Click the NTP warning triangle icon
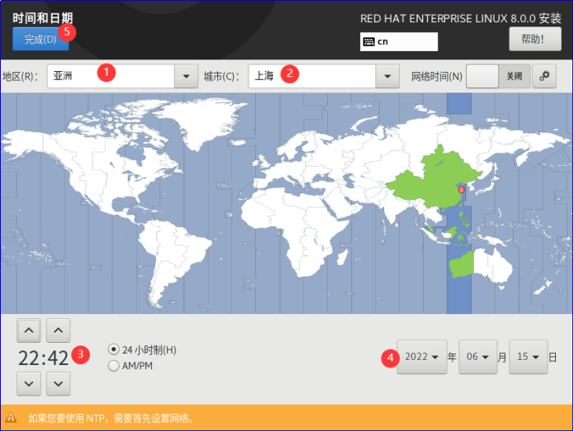Screen dimensions: 574x432 tap(11, 417)
